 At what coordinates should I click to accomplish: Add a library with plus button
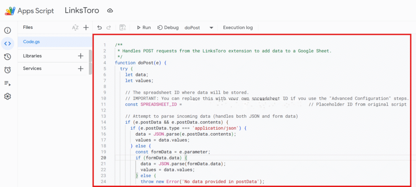[80, 56]
